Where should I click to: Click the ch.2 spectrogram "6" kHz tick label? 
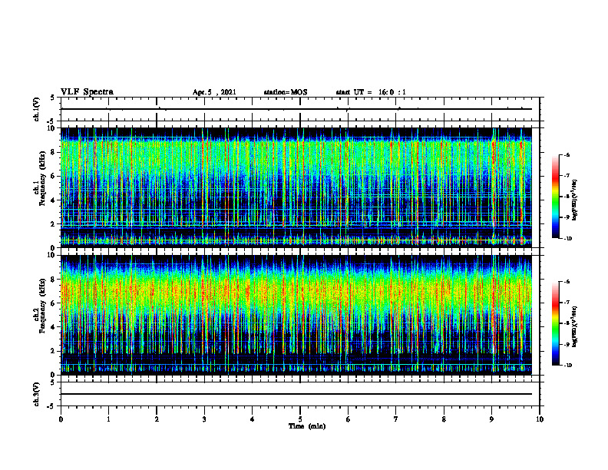tap(54, 303)
